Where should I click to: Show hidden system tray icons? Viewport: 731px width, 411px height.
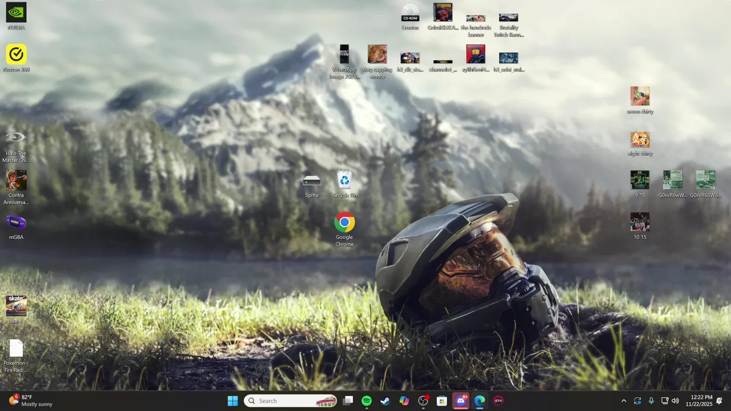(624, 401)
